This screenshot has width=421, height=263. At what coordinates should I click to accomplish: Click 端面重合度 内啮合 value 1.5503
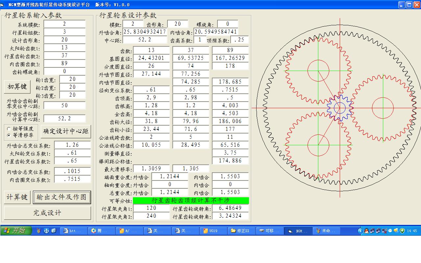pyautogui.click(x=230, y=177)
